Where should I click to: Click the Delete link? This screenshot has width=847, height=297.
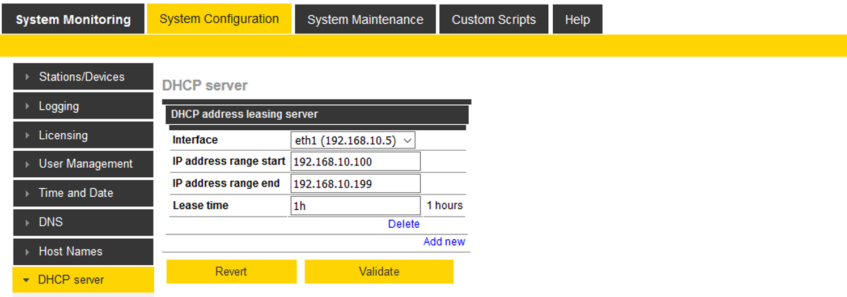(x=404, y=224)
